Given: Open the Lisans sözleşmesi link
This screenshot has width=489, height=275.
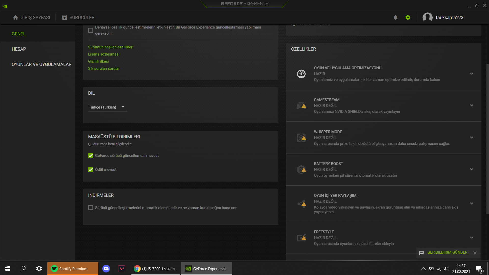Looking at the screenshot, I should coord(104,54).
